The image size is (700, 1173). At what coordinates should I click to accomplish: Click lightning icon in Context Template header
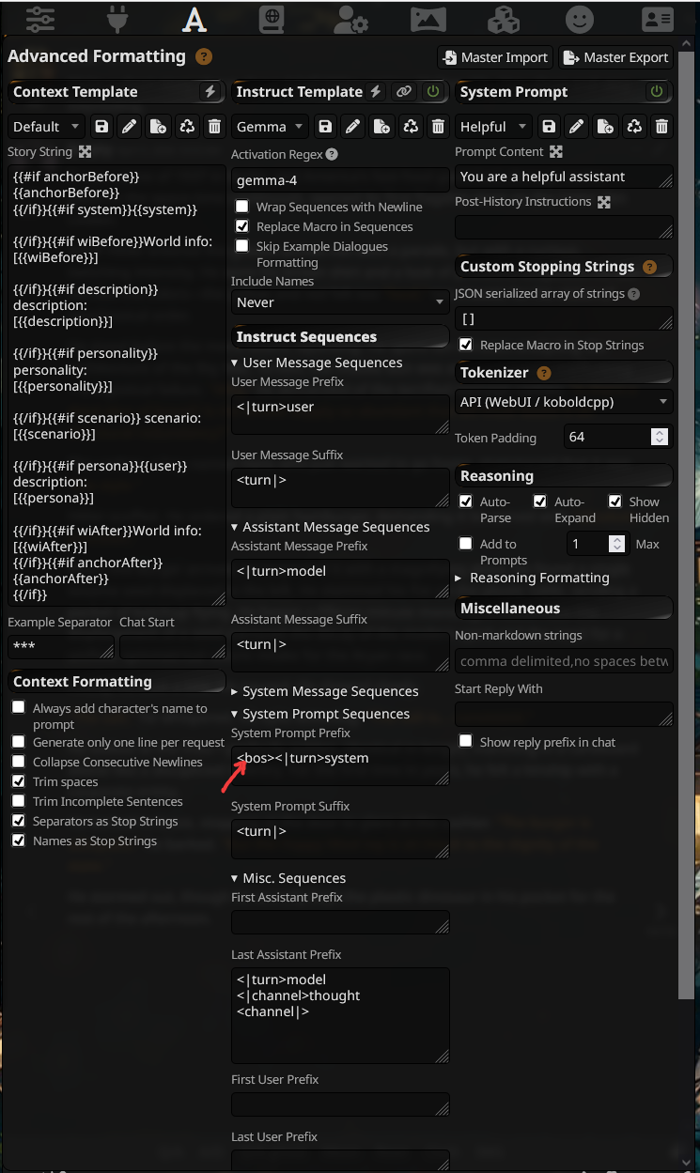coord(210,92)
